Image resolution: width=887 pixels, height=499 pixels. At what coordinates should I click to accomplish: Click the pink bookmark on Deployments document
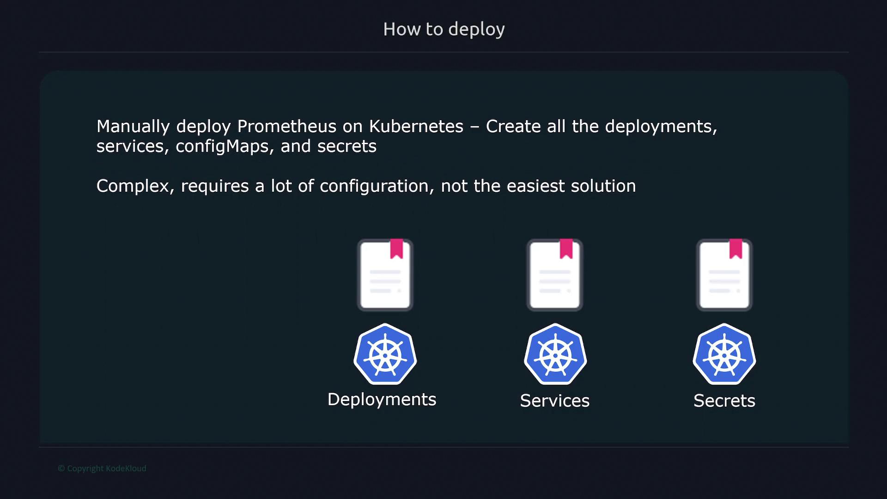396,249
